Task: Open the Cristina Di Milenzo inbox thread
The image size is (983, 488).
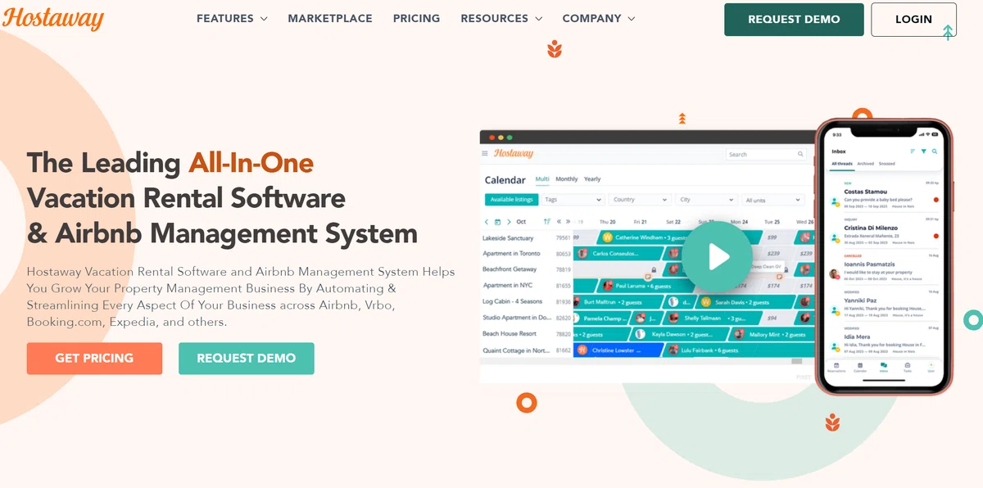Action: 884,230
